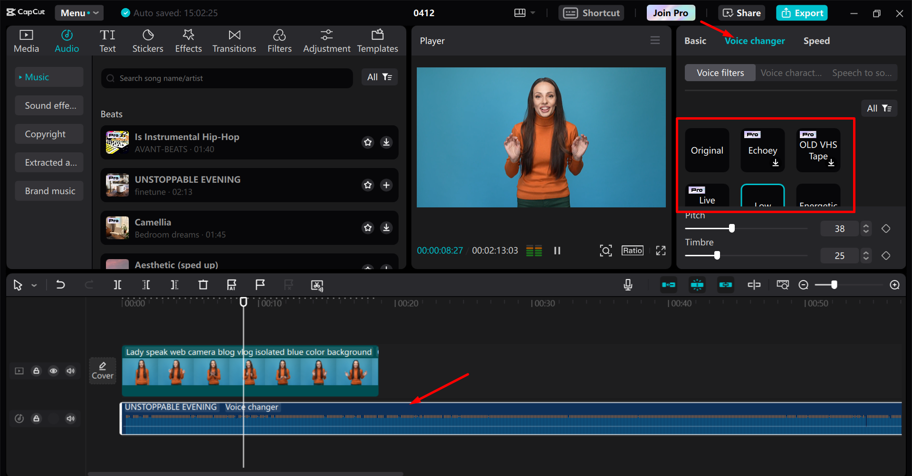Toggle preview axis icon
The width and height of the screenshot is (912, 476).
754,285
